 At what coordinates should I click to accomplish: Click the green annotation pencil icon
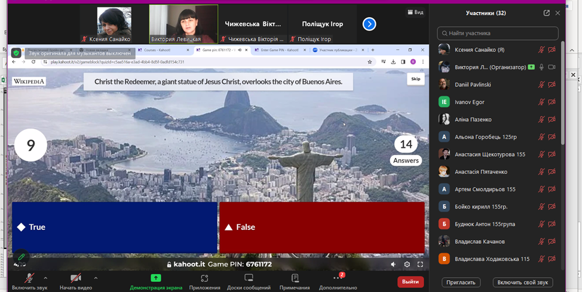(x=21, y=257)
